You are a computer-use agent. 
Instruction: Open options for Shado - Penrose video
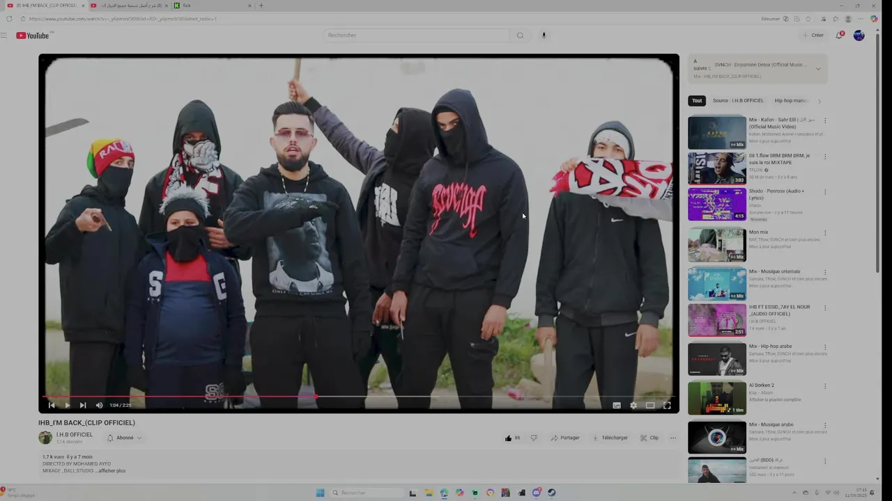point(825,192)
